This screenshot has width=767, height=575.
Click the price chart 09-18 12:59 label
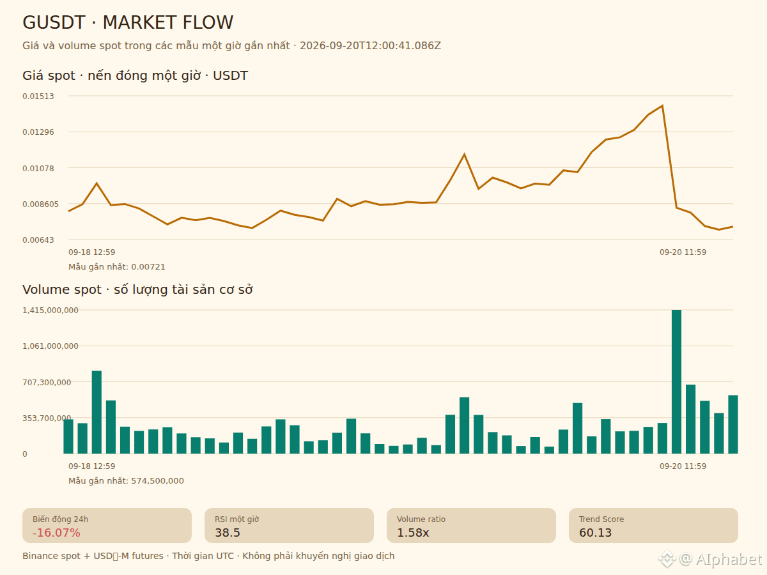92,252
